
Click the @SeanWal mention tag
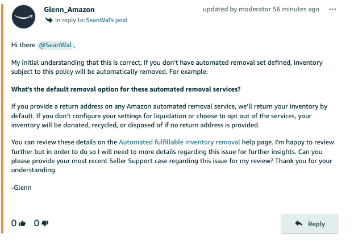(55, 45)
